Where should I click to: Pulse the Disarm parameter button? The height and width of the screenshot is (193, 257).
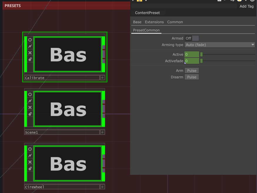tap(192, 77)
